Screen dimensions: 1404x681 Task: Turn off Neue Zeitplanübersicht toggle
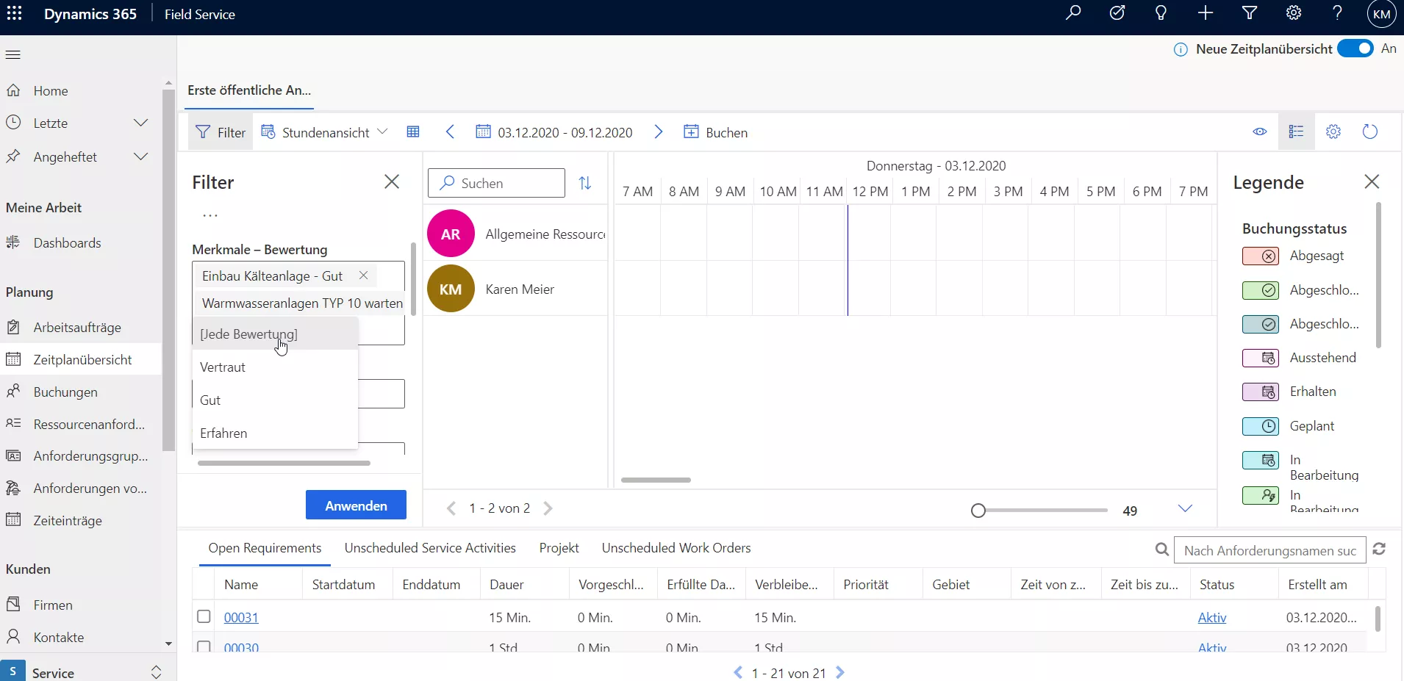[1355, 48]
